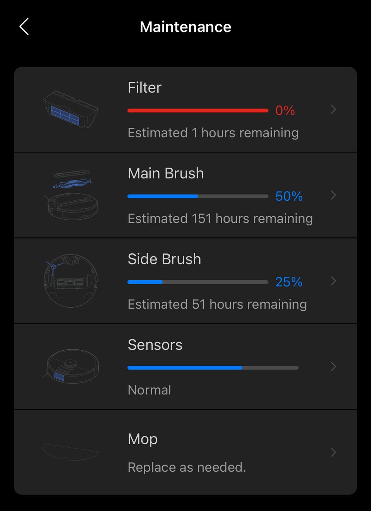
Task: Expand Side Brush details with its chevron
Action: coord(334,281)
